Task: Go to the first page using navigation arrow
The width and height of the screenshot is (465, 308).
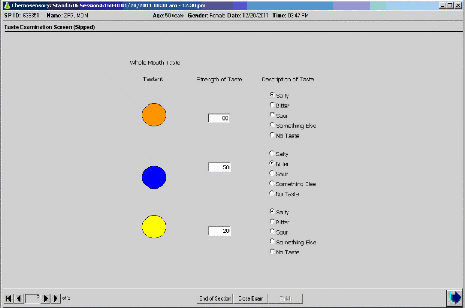Action: click(9, 298)
